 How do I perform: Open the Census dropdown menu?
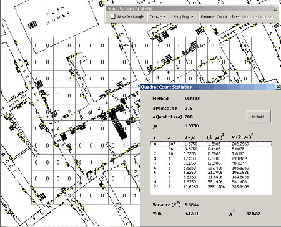(x=157, y=17)
